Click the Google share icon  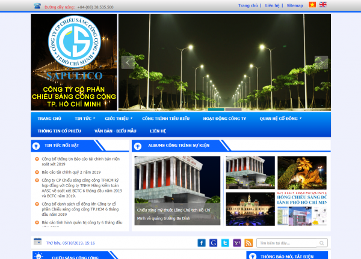coord(213,243)
